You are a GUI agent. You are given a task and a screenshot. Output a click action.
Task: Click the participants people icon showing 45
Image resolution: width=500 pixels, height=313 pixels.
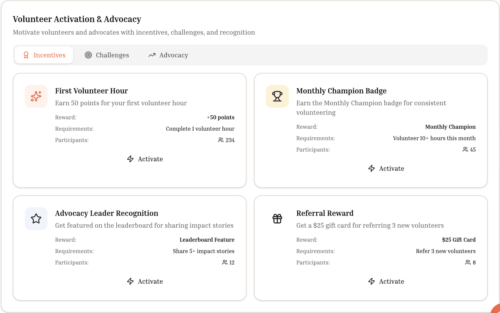click(465, 149)
